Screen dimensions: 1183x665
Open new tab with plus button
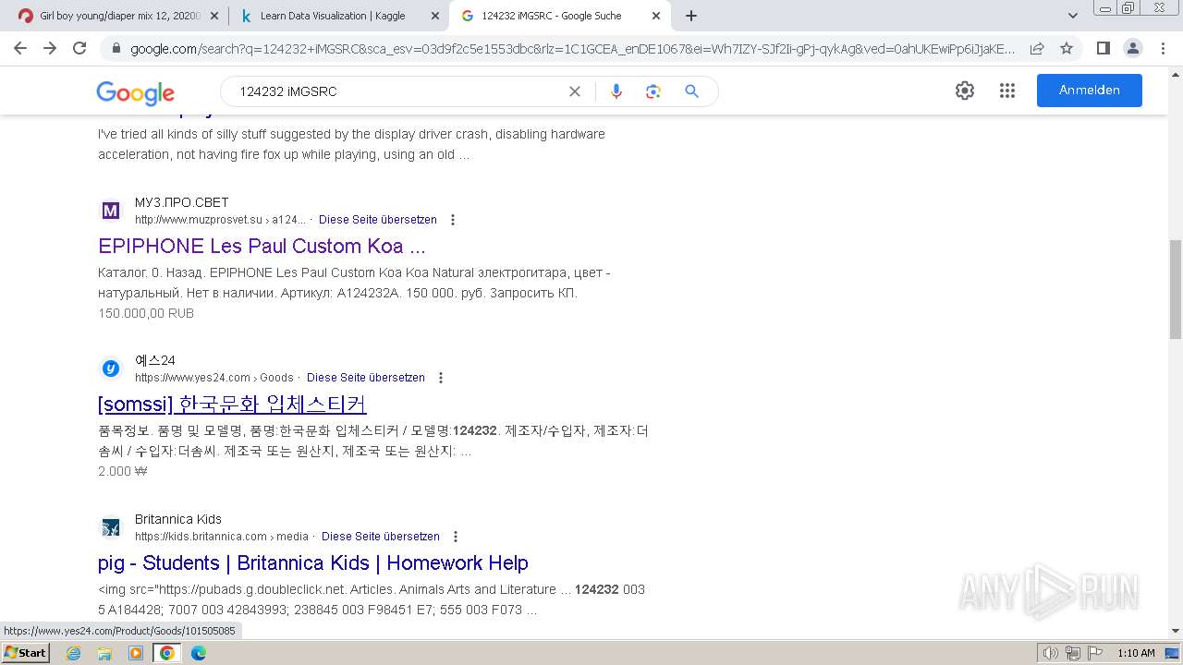tap(691, 16)
